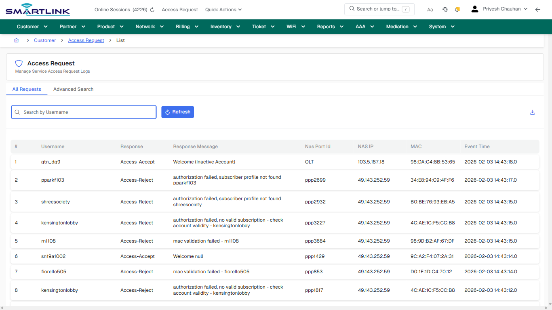The height and width of the screenshot is (310, 552).
Task: Click the Aa font size icon
Action: click(430, 9)
